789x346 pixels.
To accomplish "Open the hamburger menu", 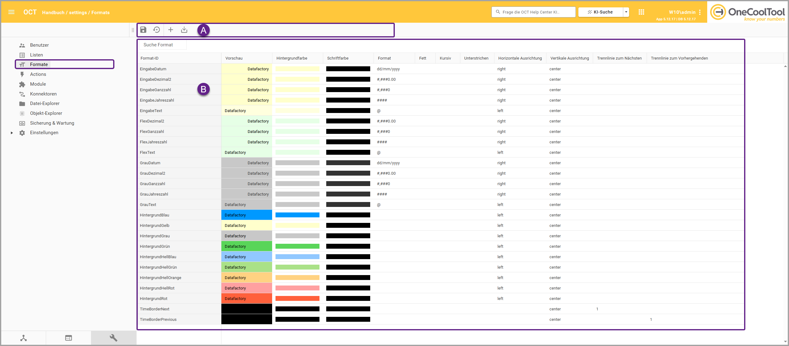I will coord(11,12).
